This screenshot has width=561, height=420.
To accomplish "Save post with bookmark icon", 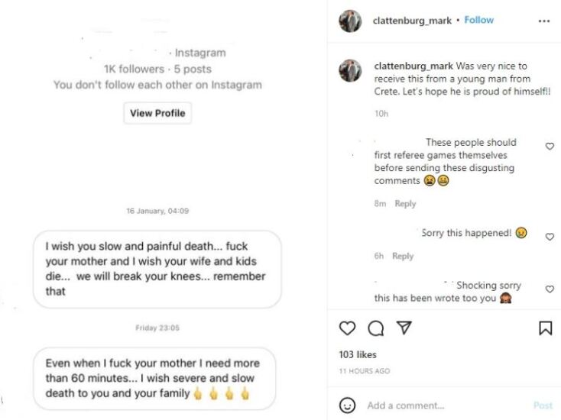I will coord(546,328).
